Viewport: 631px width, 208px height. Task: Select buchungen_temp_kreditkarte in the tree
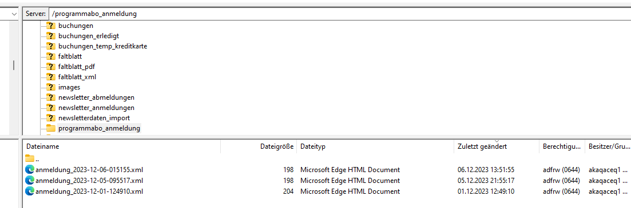pos(102,46)
